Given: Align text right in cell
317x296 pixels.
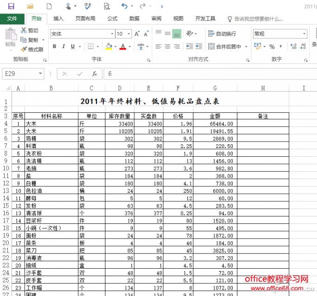Looking at the screenshot, I should pyautogui.click(x=177, y=46).
